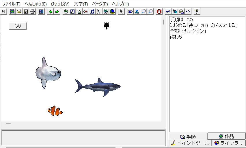Go to previous page with green left arrow
246x148 pixels.
coord(51,12)
